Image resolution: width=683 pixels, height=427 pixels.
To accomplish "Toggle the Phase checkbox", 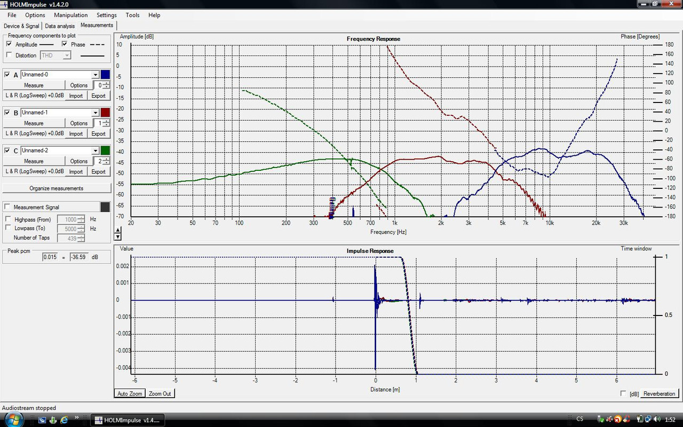I will click(x=65, y=44).
